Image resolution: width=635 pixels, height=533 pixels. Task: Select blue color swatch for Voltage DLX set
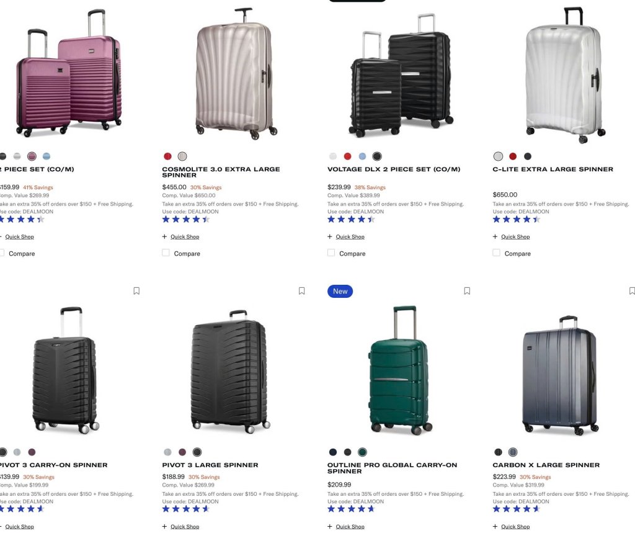362,156
